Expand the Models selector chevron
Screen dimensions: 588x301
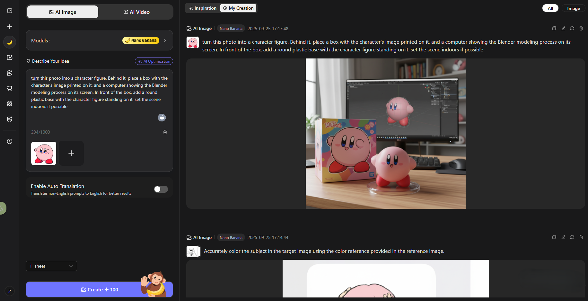tap(165, 40)
